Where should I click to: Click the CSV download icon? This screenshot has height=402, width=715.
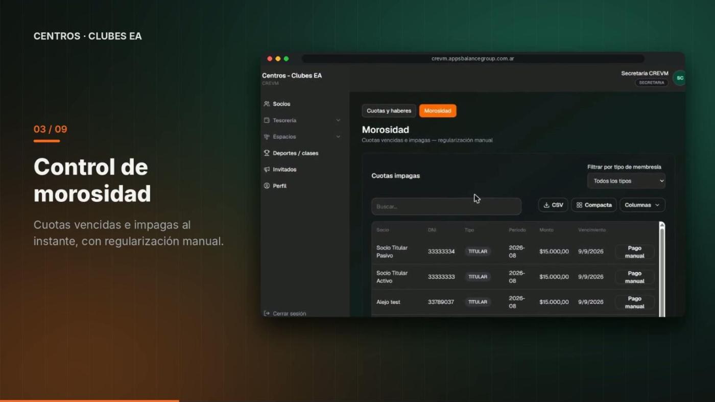[x=546, y=205]
